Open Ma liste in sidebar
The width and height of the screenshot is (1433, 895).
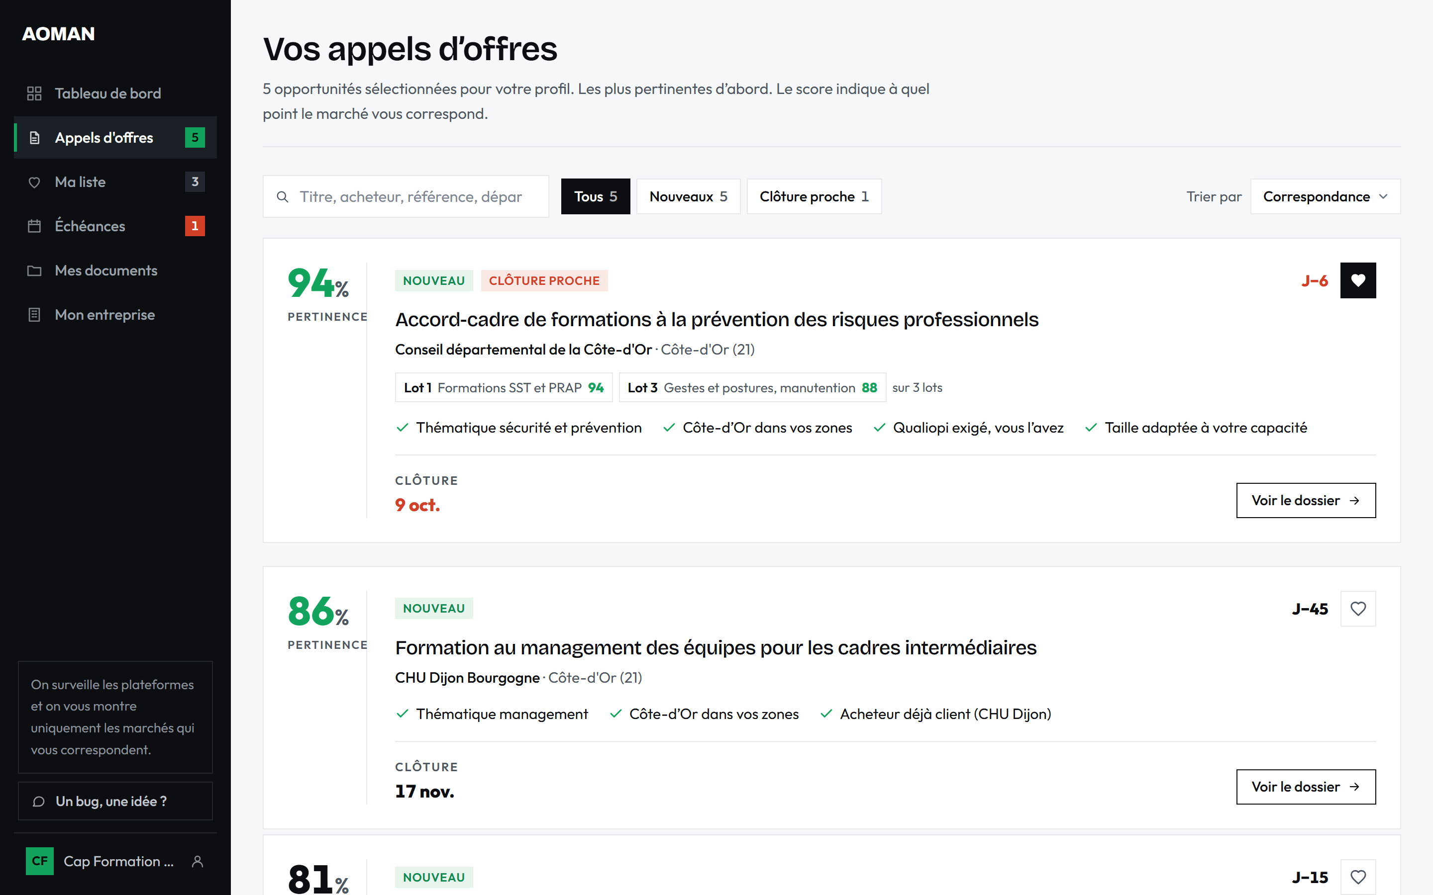pos(115,181)
